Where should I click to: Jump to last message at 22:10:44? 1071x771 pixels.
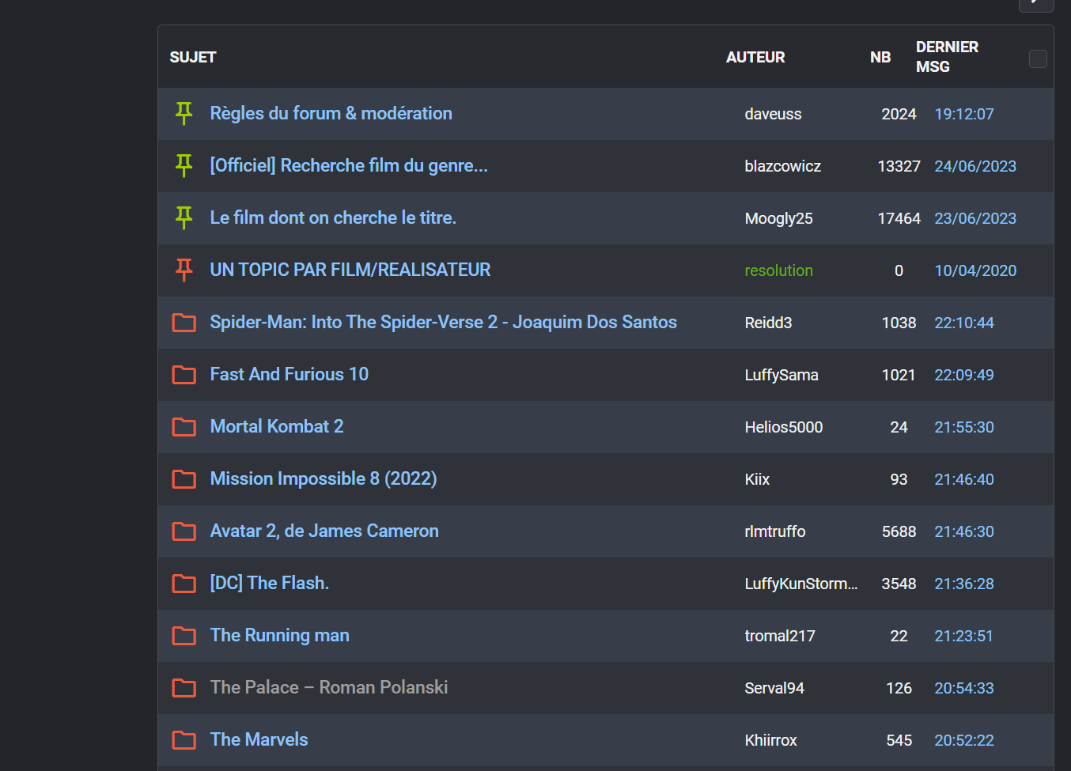click(963, 323)
